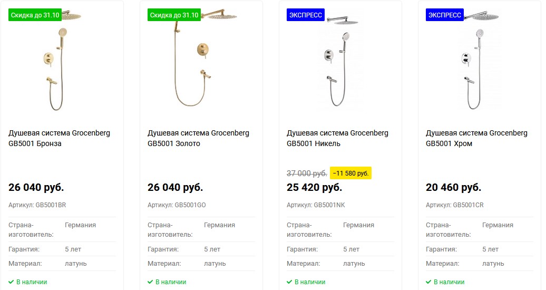Click the Душевая система Grocenberg GB5001 Бронза title
This screenshot has width=546, height=290.
[60, 138]
